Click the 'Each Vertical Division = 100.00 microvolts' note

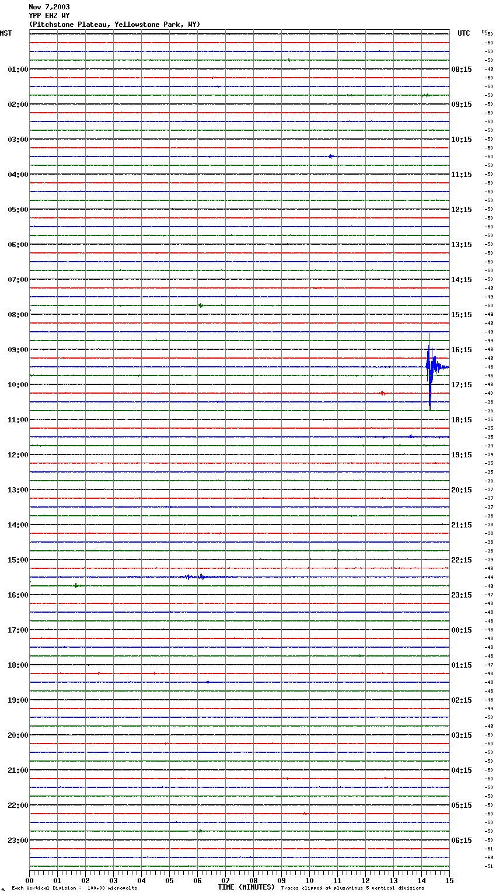coord(74,888)
